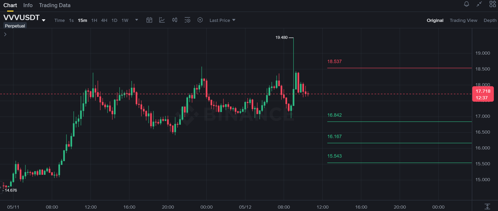498x211 pixels.
Task: Click the reset price scale icon
Action: click(x=487, y=207)
